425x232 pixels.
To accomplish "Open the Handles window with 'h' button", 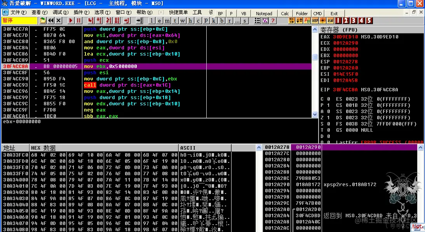I will tap(190, 21).
